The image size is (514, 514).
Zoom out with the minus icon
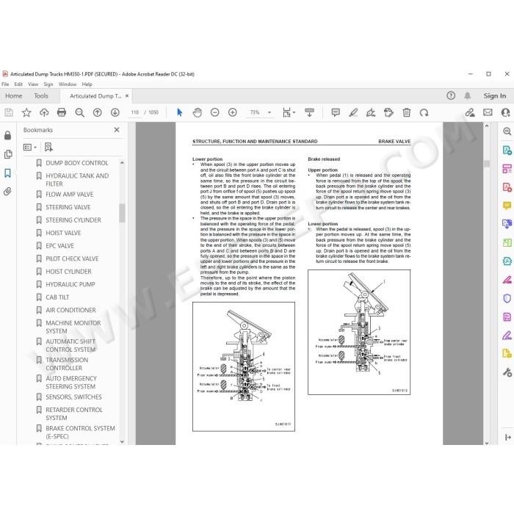(x=214, y=112)
